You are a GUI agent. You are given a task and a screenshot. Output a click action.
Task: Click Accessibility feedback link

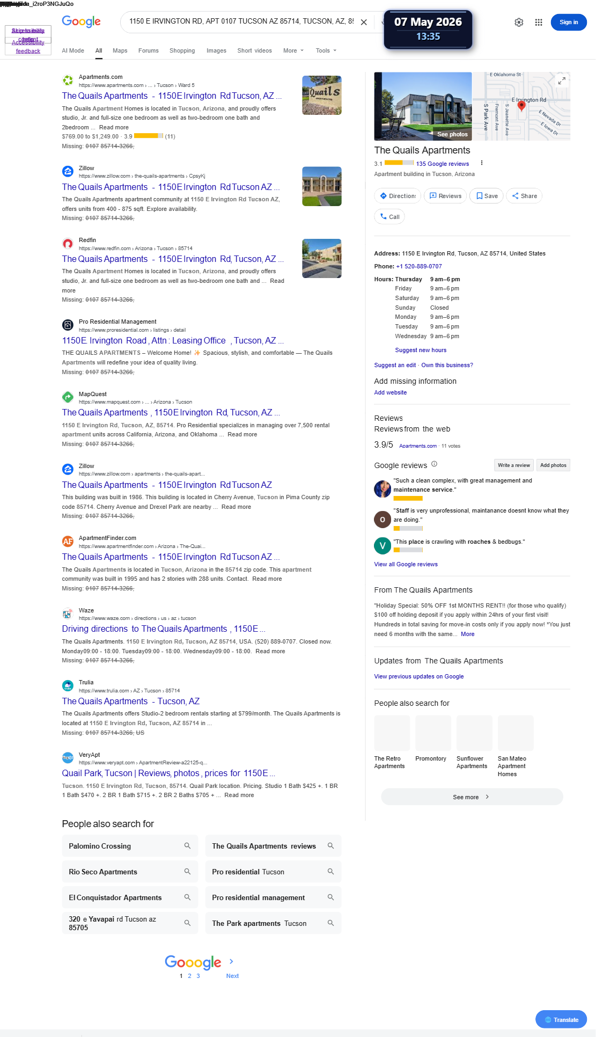(x=28, y=47)
